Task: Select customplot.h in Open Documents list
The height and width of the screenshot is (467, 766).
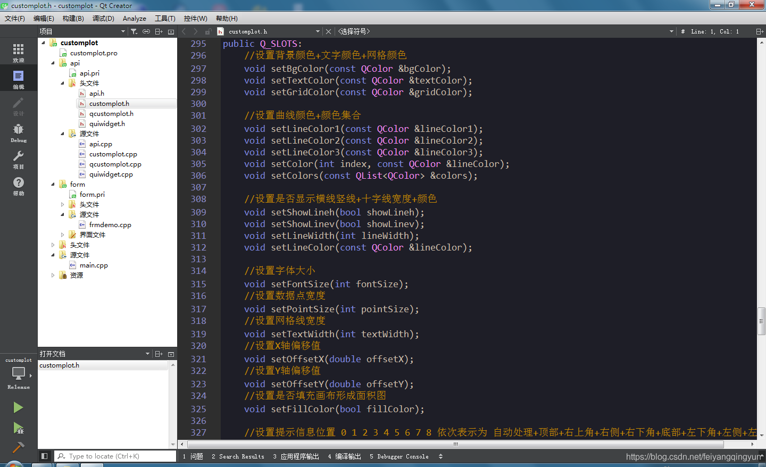Action: click(104, 365)
